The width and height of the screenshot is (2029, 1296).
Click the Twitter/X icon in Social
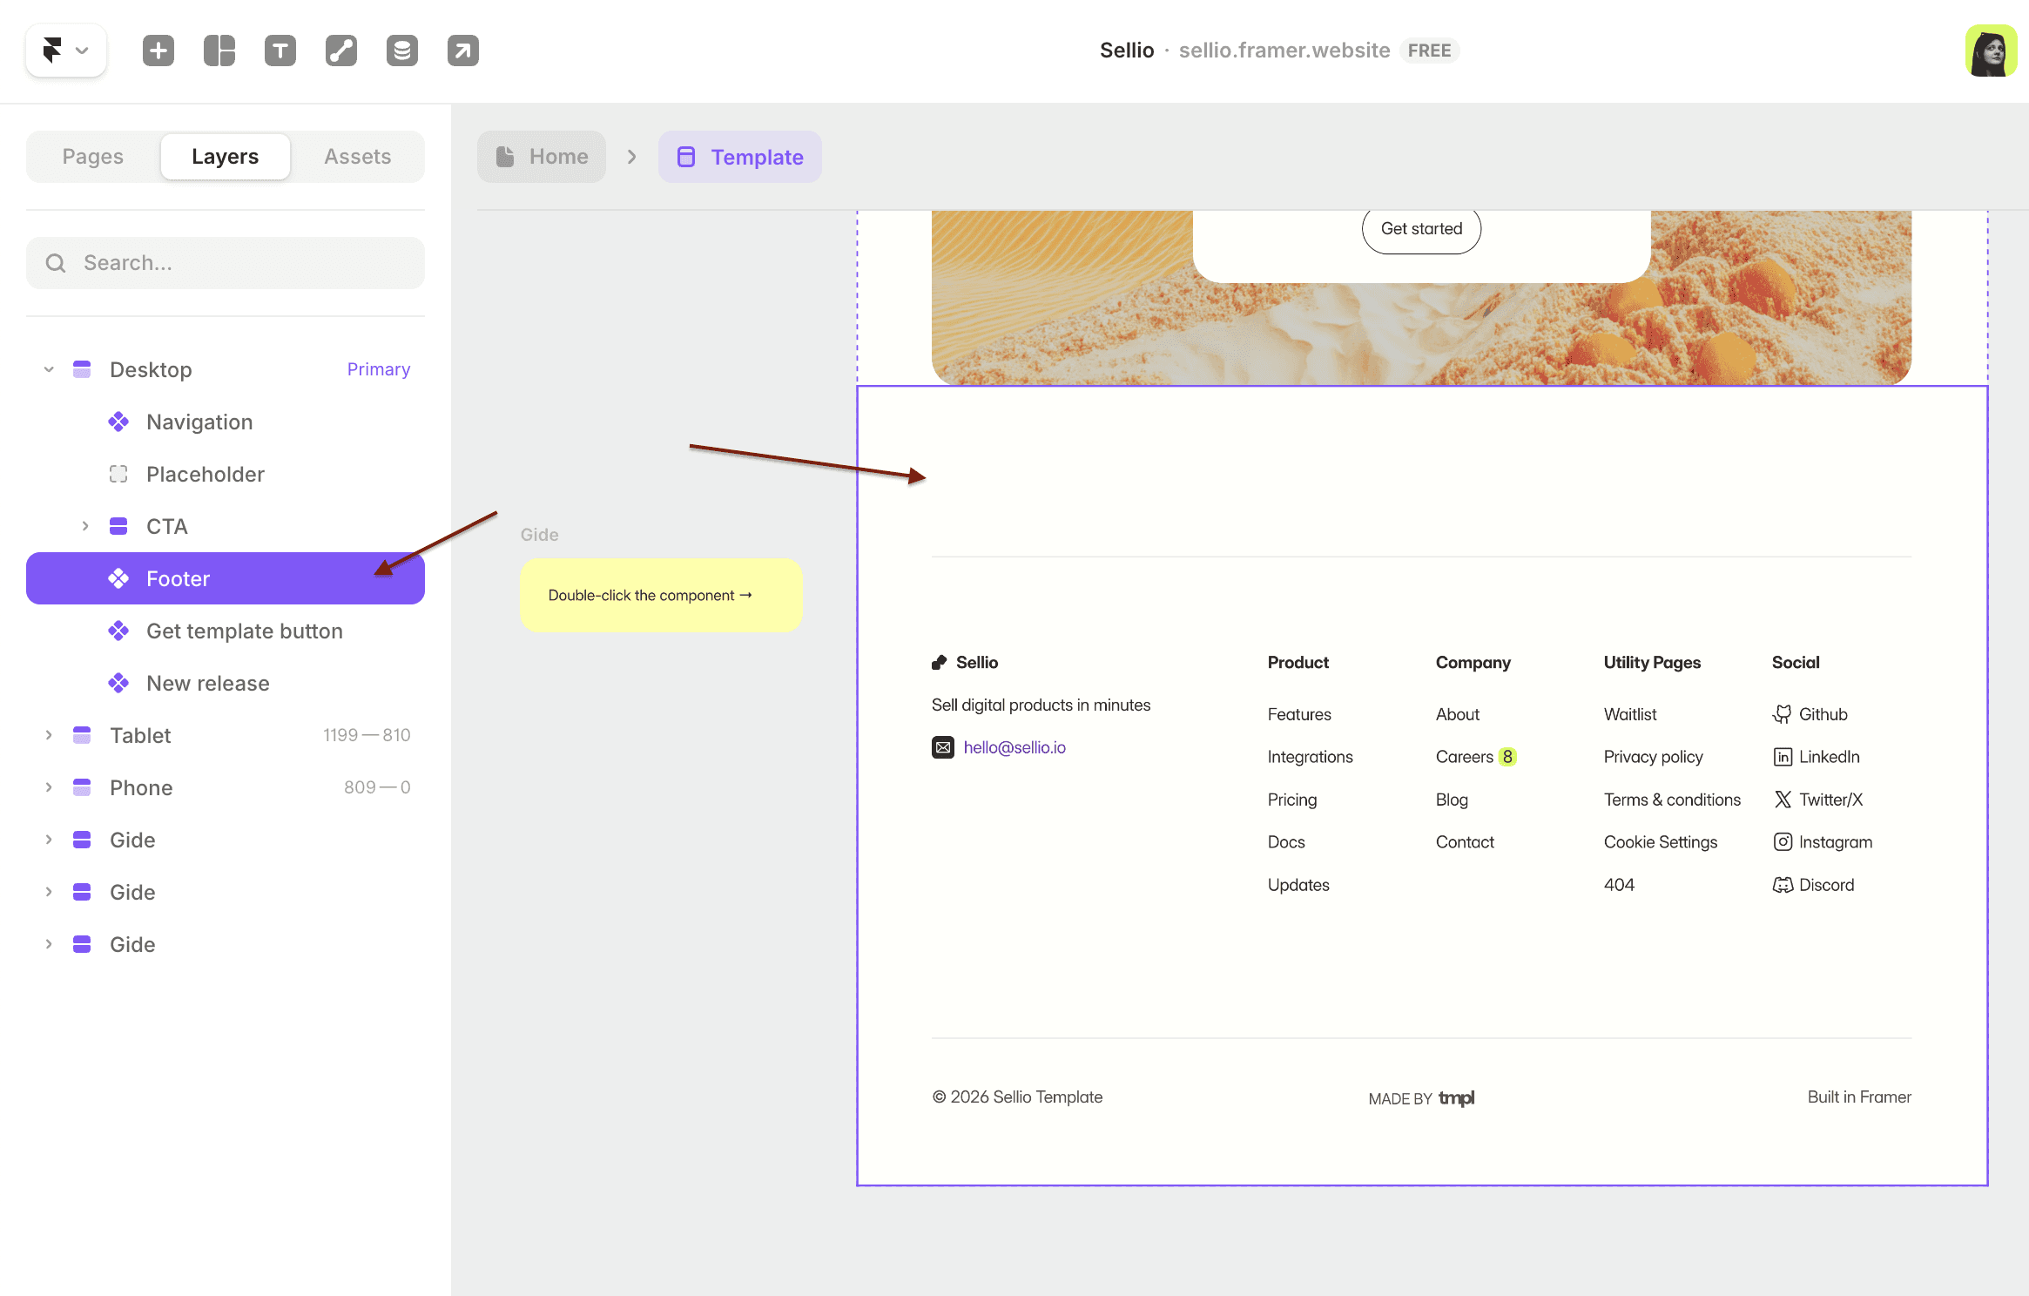(1783, 800)
